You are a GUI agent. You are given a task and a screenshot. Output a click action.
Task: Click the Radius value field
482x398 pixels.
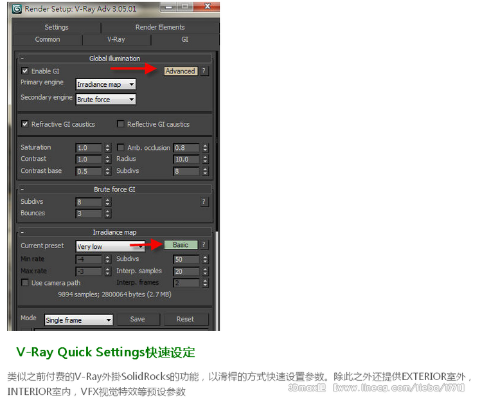click(x=186, y=159)
